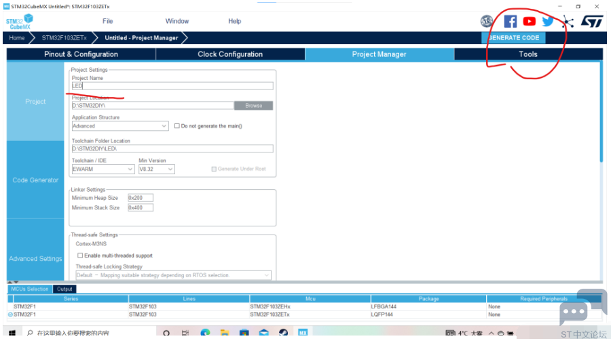Sort by the Series column header
Viewport: 613px width, 345px height.
[x=71, y=298]
